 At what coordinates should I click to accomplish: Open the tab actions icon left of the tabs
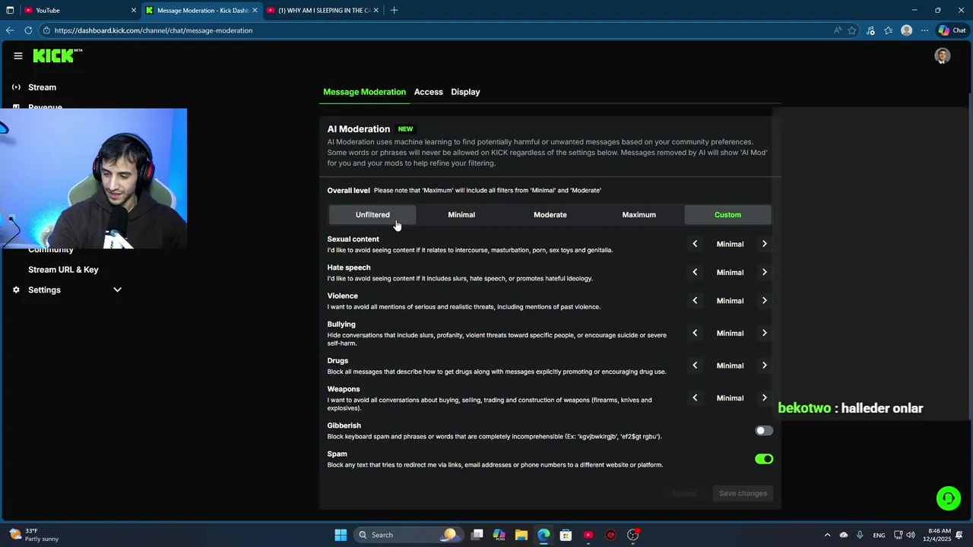point(10,11)
